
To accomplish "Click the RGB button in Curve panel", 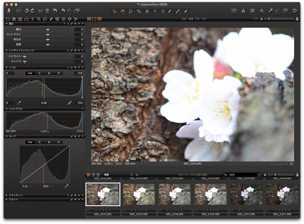I will click(x=30, y=142).
